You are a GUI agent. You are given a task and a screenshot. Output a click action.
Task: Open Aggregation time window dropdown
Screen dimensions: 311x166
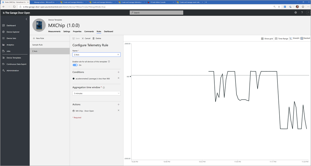coord(96,93)
